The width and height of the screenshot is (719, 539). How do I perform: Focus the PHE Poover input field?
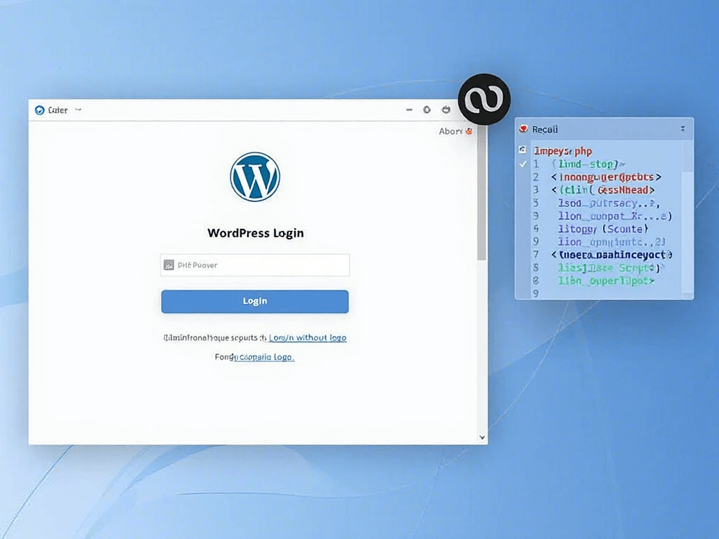pos(255,265)
